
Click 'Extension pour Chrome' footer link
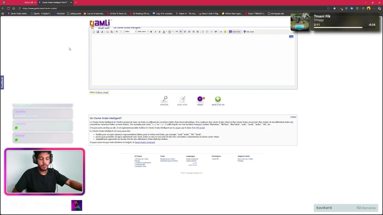click(169, 161)
